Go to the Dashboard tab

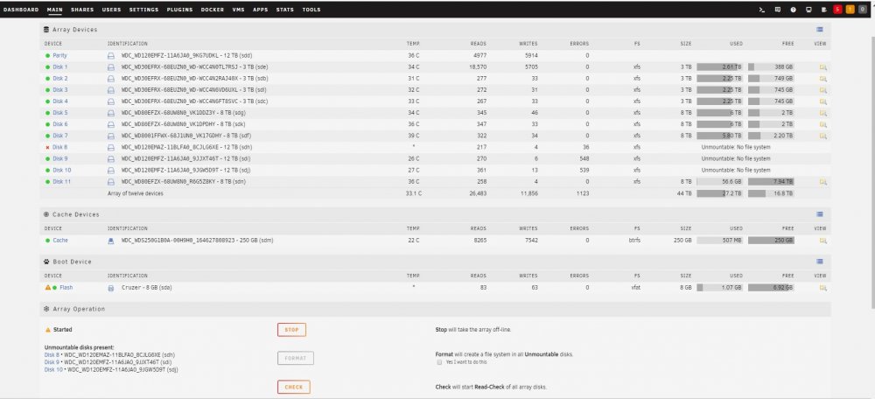(21, 10)
